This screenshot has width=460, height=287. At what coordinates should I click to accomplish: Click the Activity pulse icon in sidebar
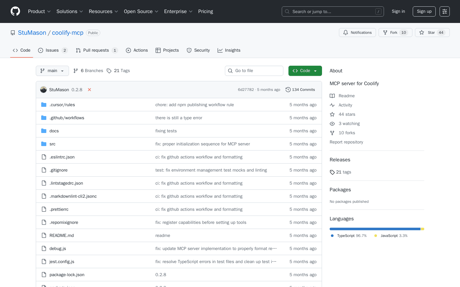[x=332, y=105]
